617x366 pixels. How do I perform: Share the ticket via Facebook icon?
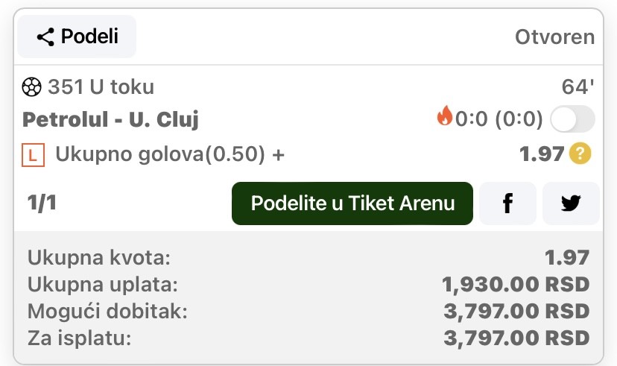[507, 203]
